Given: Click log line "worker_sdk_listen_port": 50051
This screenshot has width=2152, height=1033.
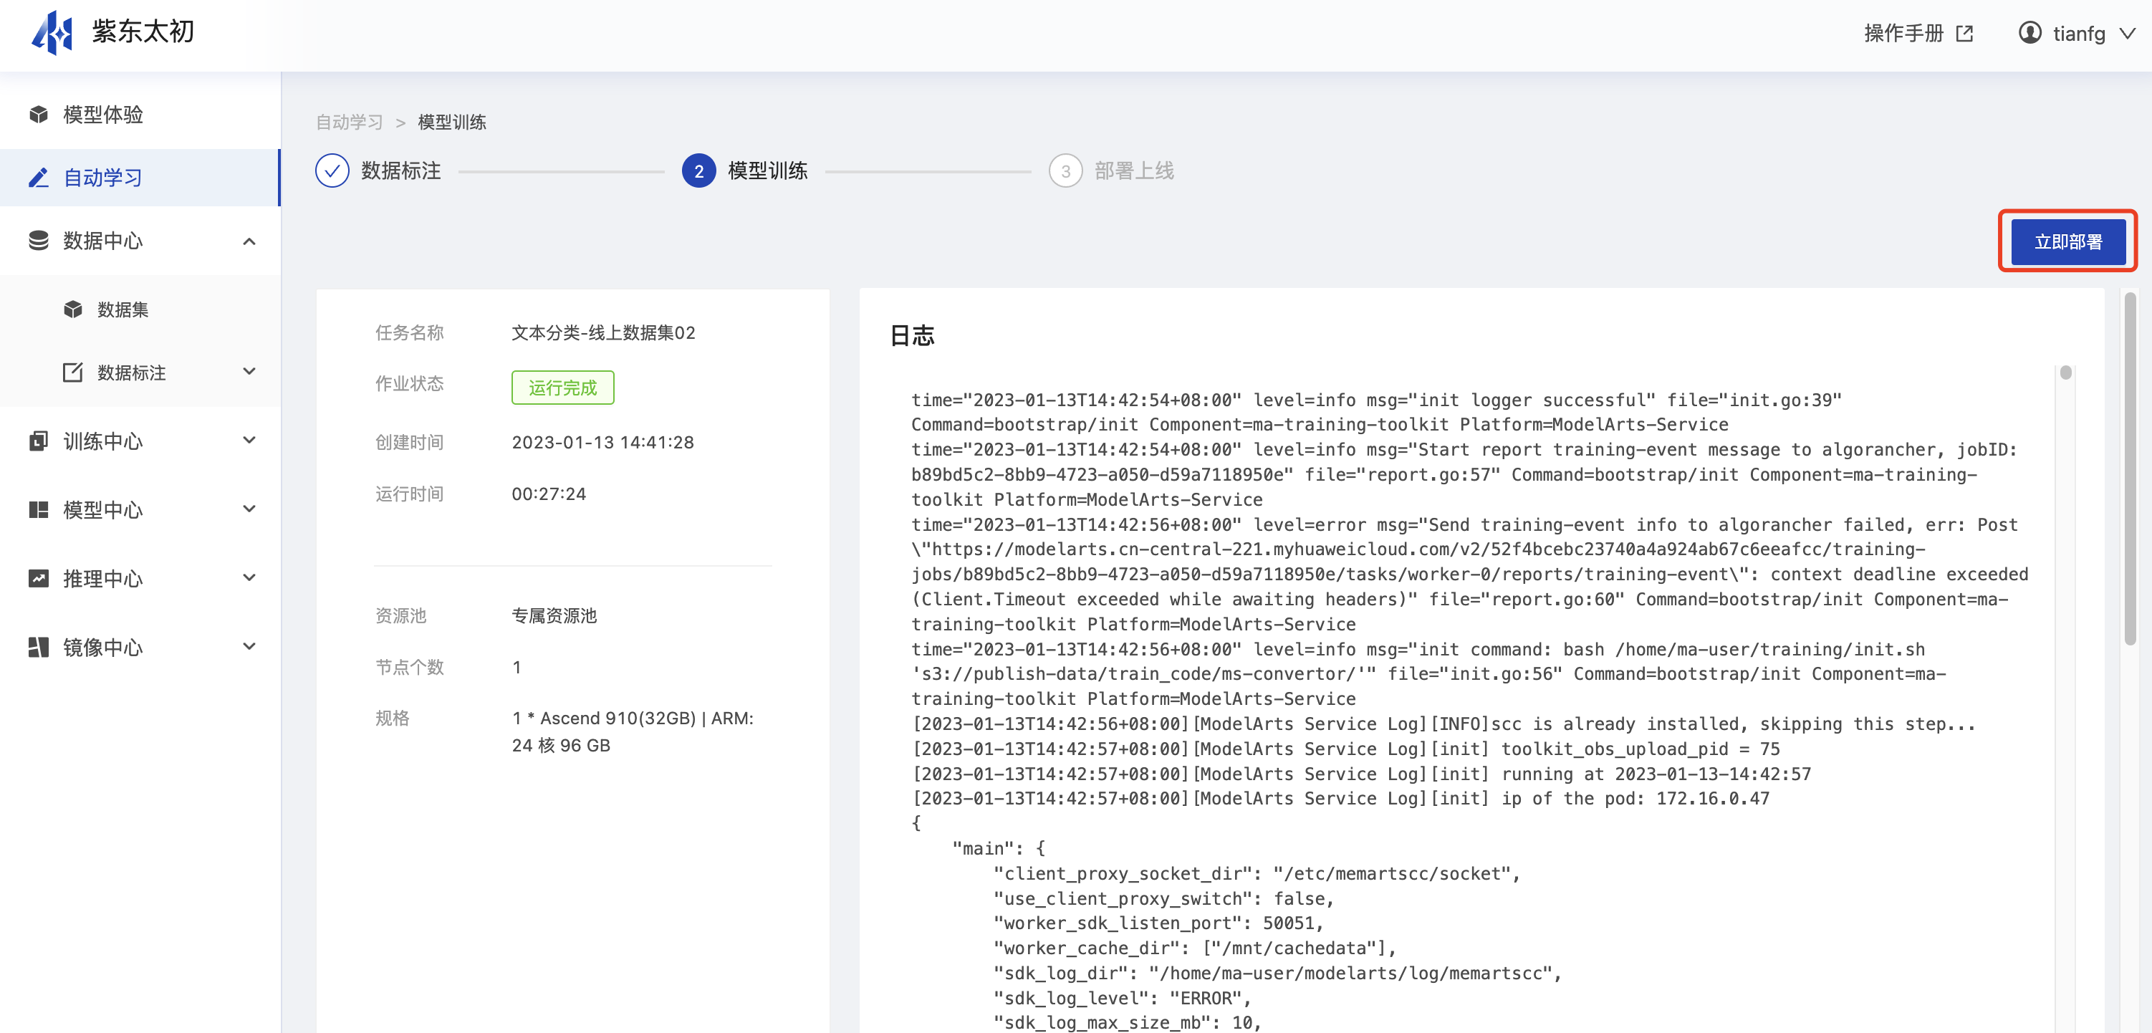Looking at the screenshot, I should pyautogui.click(x=1158, y=923).
